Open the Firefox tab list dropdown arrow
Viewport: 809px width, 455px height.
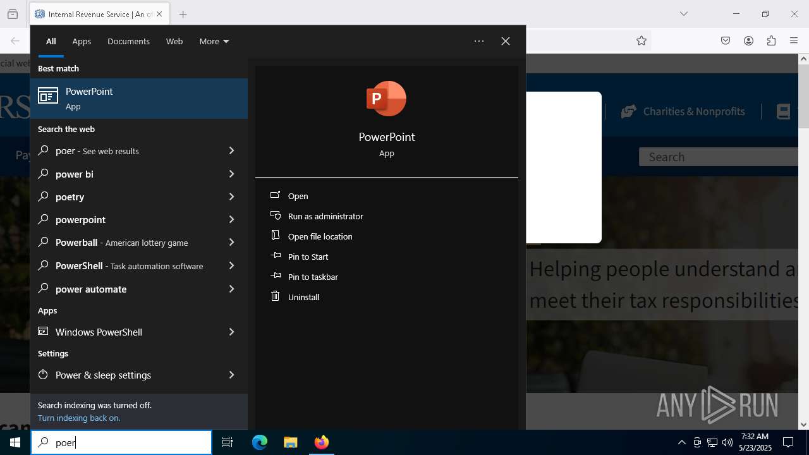[x=684, y=14]
